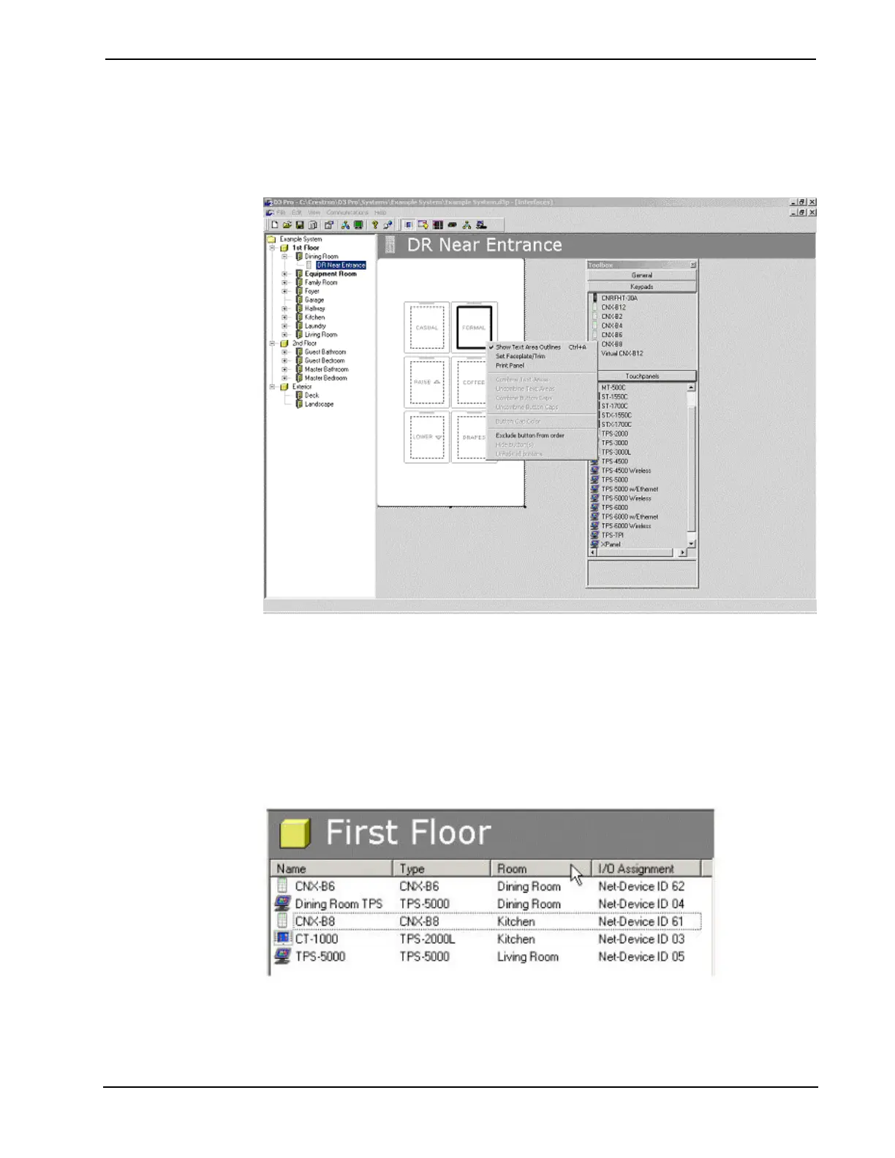Collapse the Exterior tree node

(x=273, y=387)
